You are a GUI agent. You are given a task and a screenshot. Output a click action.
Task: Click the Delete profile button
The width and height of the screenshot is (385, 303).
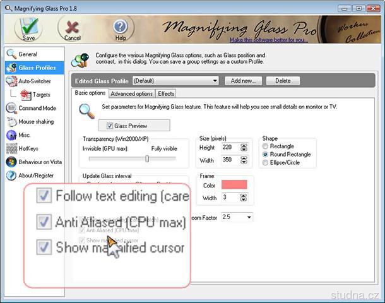click(x=283, y=81)
